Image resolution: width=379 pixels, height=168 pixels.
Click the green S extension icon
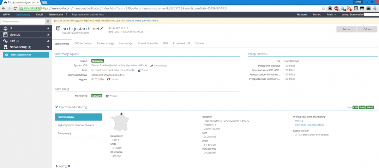[x=356, y=9]
